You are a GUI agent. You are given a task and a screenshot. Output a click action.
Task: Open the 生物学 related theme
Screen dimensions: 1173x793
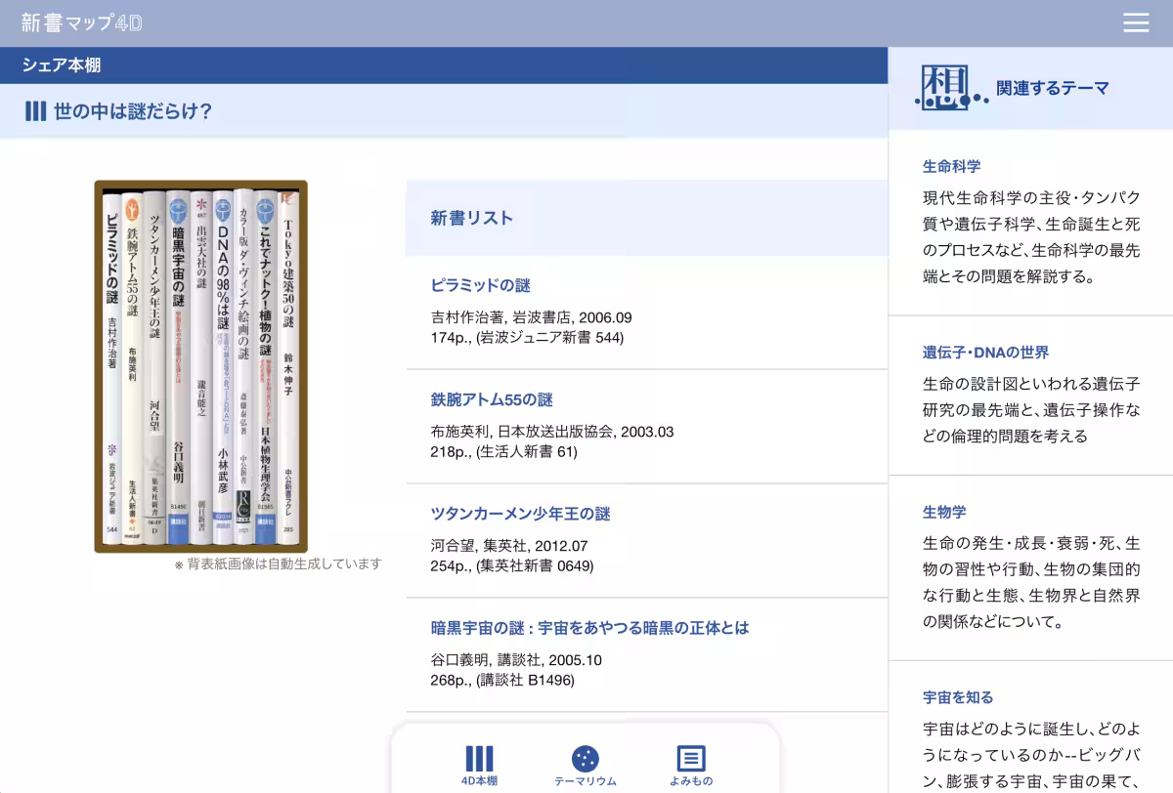pyautogui.click(x=944, y=512)
